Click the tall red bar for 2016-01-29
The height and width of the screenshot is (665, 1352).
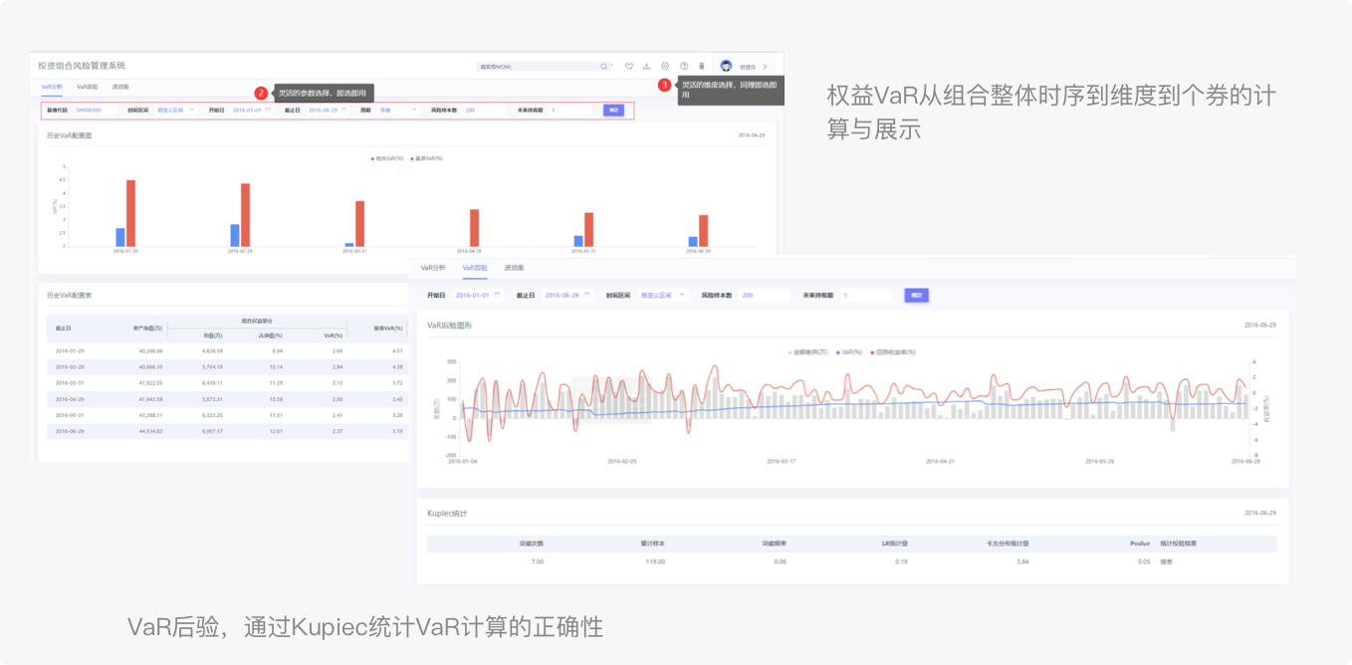pyautogui.click(x=130, y=213)
